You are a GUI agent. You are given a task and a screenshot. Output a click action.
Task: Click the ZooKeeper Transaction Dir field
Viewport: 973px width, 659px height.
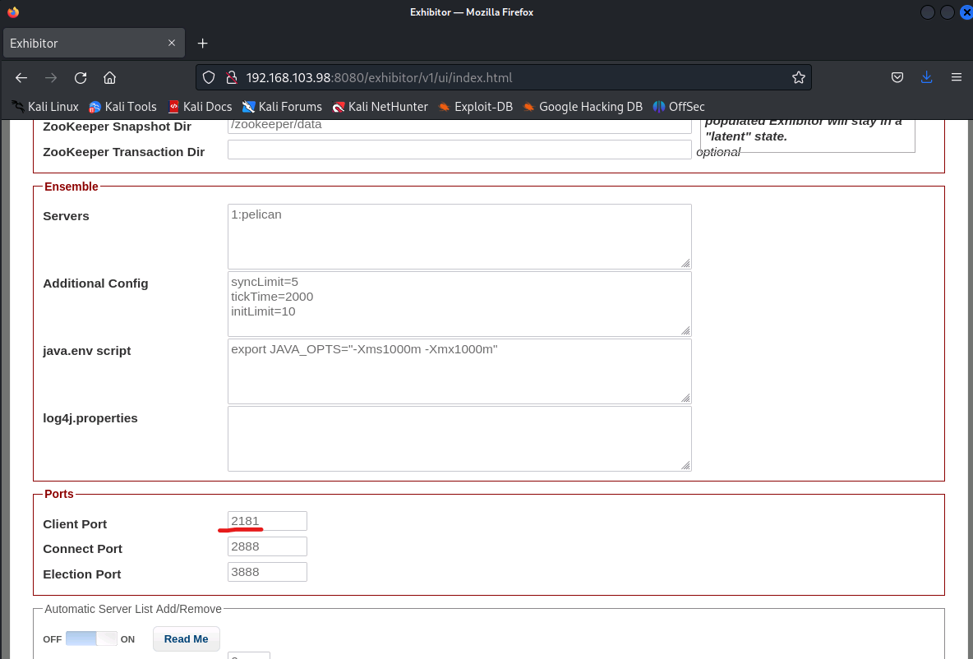click(459, 150)
